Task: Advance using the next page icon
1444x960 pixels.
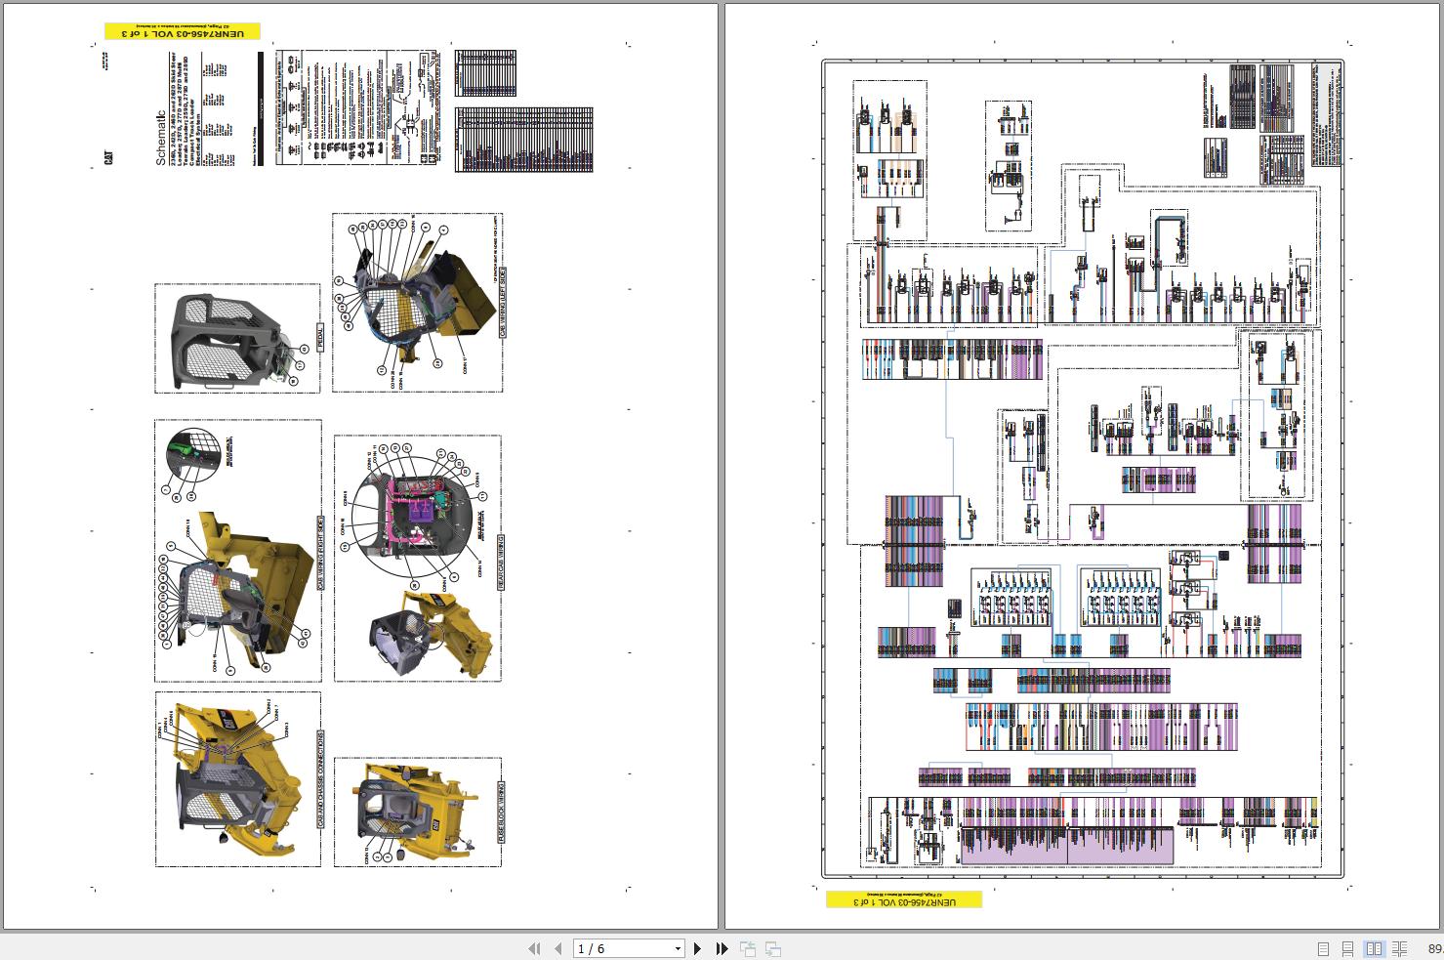Action: coord(697,948)
